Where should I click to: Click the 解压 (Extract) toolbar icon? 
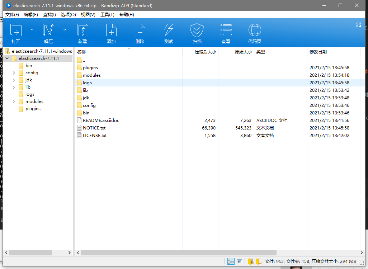click(x=48, y=30)
